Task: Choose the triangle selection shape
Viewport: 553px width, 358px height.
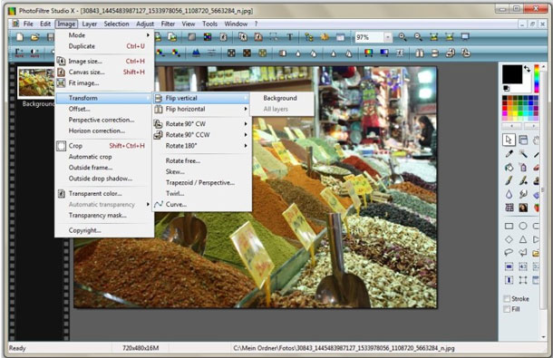Action: (523, 239)
